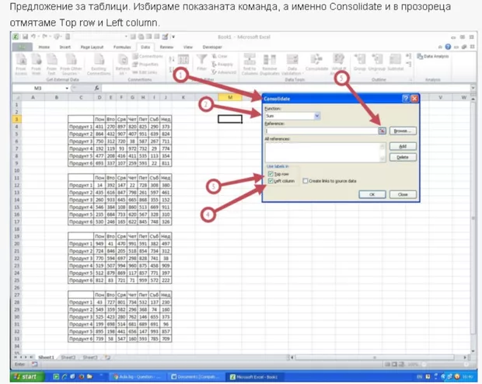Switch to Formulas tab

coord(122,47)
